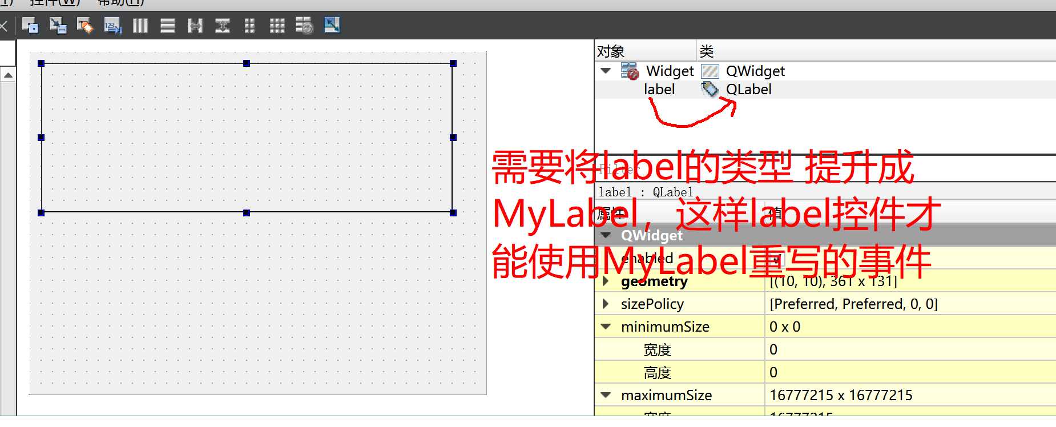Viewport: 1056px width, 427px height.
Task: Collapse the minimumSize property
Action: click(x=606, y=327)
